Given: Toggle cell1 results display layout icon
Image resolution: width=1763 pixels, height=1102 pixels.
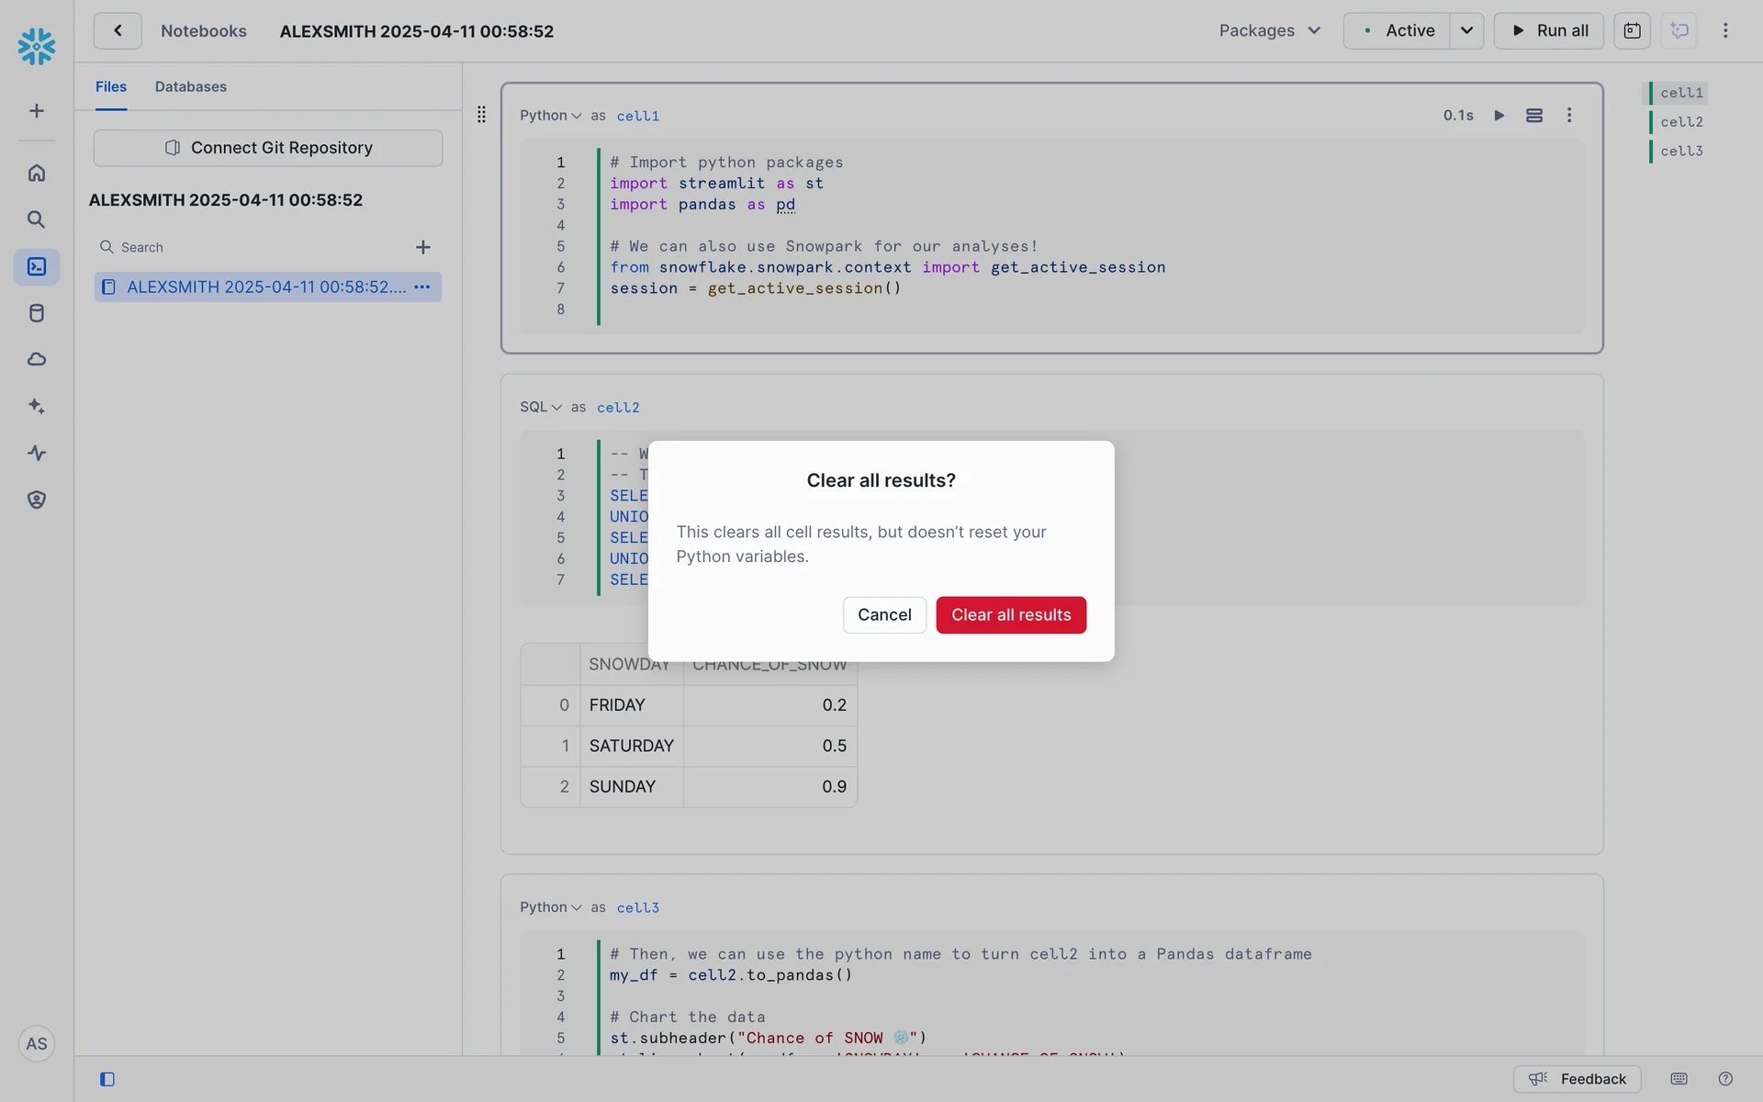Looking at the screenshot, I should pos(1533,116).
